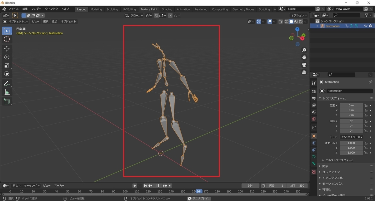Select the Rotate tool
The height and width of the screenshot is (201, 375).
pos(7,57)
